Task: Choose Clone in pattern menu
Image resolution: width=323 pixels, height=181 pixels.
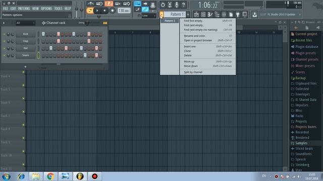Action: coord(207,51)
